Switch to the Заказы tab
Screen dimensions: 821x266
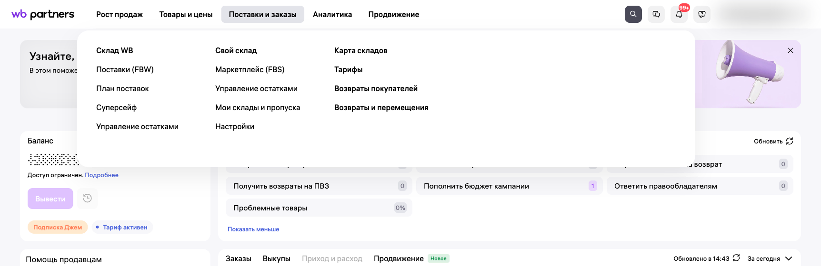pos(239,258)
